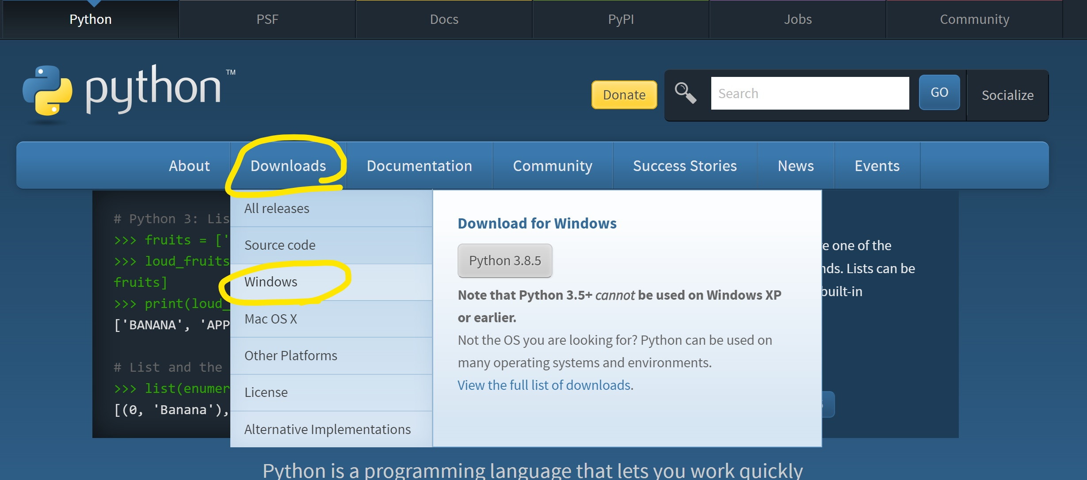Image resolution: width=1087 pixels, height=480 pixels.
Task: Open Other Platforms menu item
Action: tap(290, 355)
